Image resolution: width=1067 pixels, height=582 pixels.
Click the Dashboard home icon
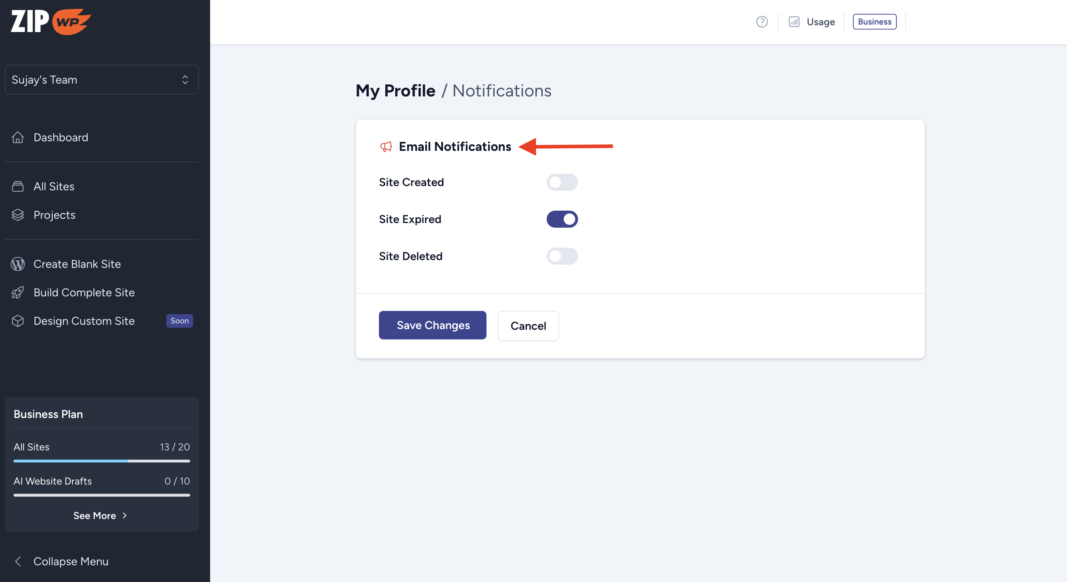click(18, 137)
